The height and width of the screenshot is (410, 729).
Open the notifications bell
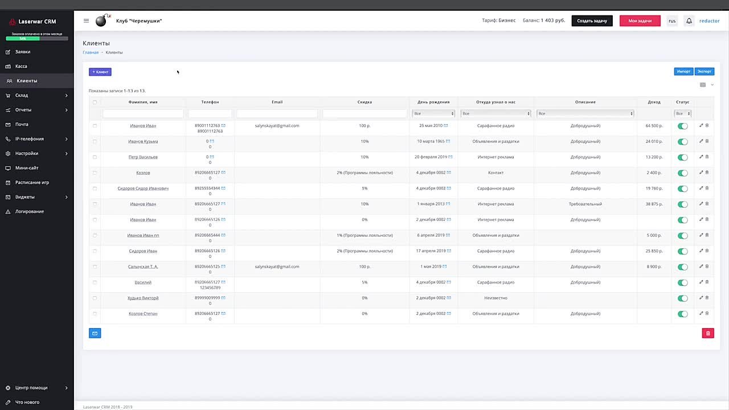click(689, 20)
